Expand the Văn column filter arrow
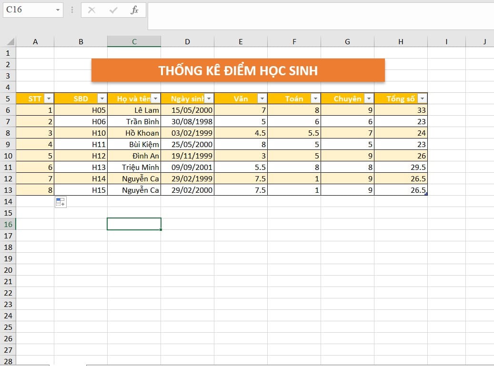The image size is (494, 366). tap(262, 99)
